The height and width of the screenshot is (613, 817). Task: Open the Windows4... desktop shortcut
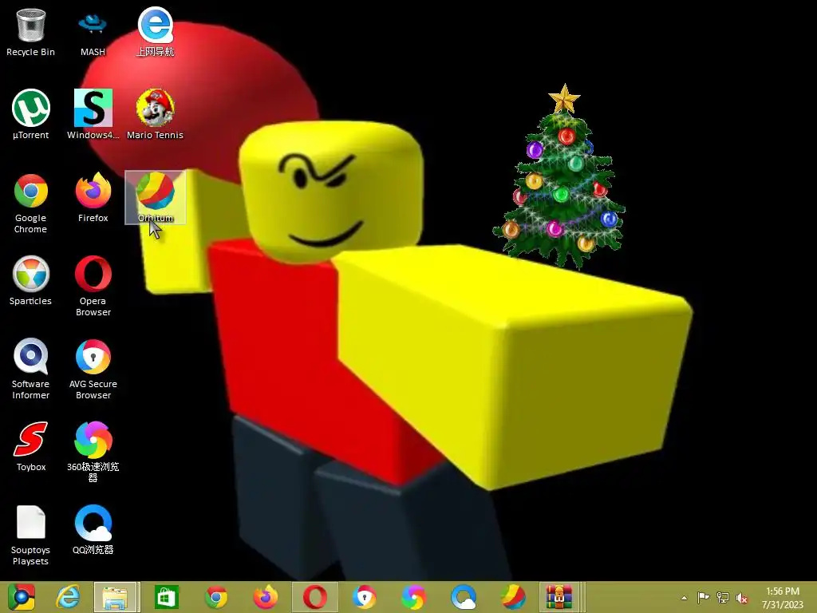[x=93, y=115]
